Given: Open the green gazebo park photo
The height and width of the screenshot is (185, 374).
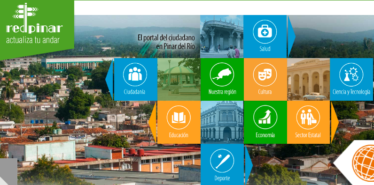Looking at the screenshot, I should click(179, 80).
